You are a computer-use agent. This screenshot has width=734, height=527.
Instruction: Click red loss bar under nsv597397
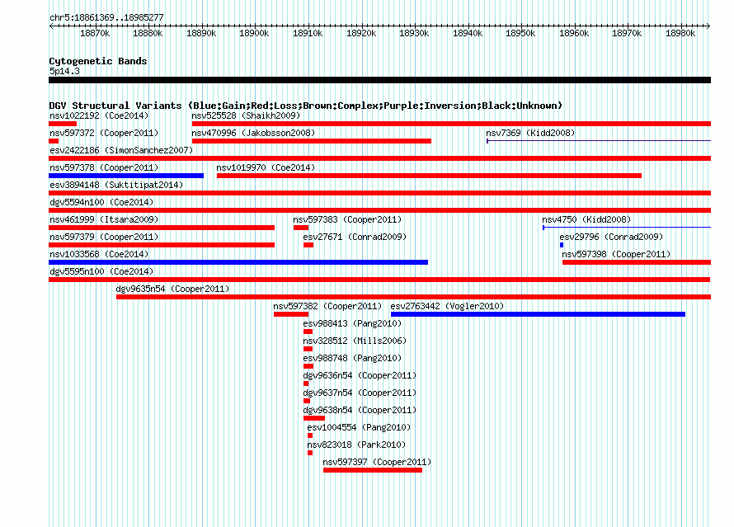(x=373, y=470)
